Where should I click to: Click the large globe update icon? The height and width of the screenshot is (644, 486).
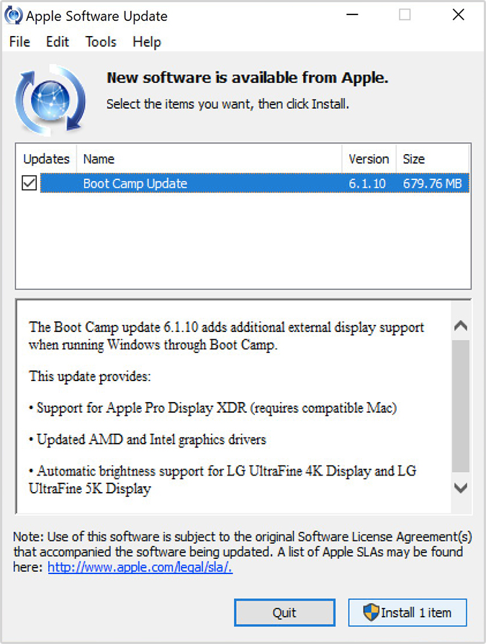click(x=50, y=100)
